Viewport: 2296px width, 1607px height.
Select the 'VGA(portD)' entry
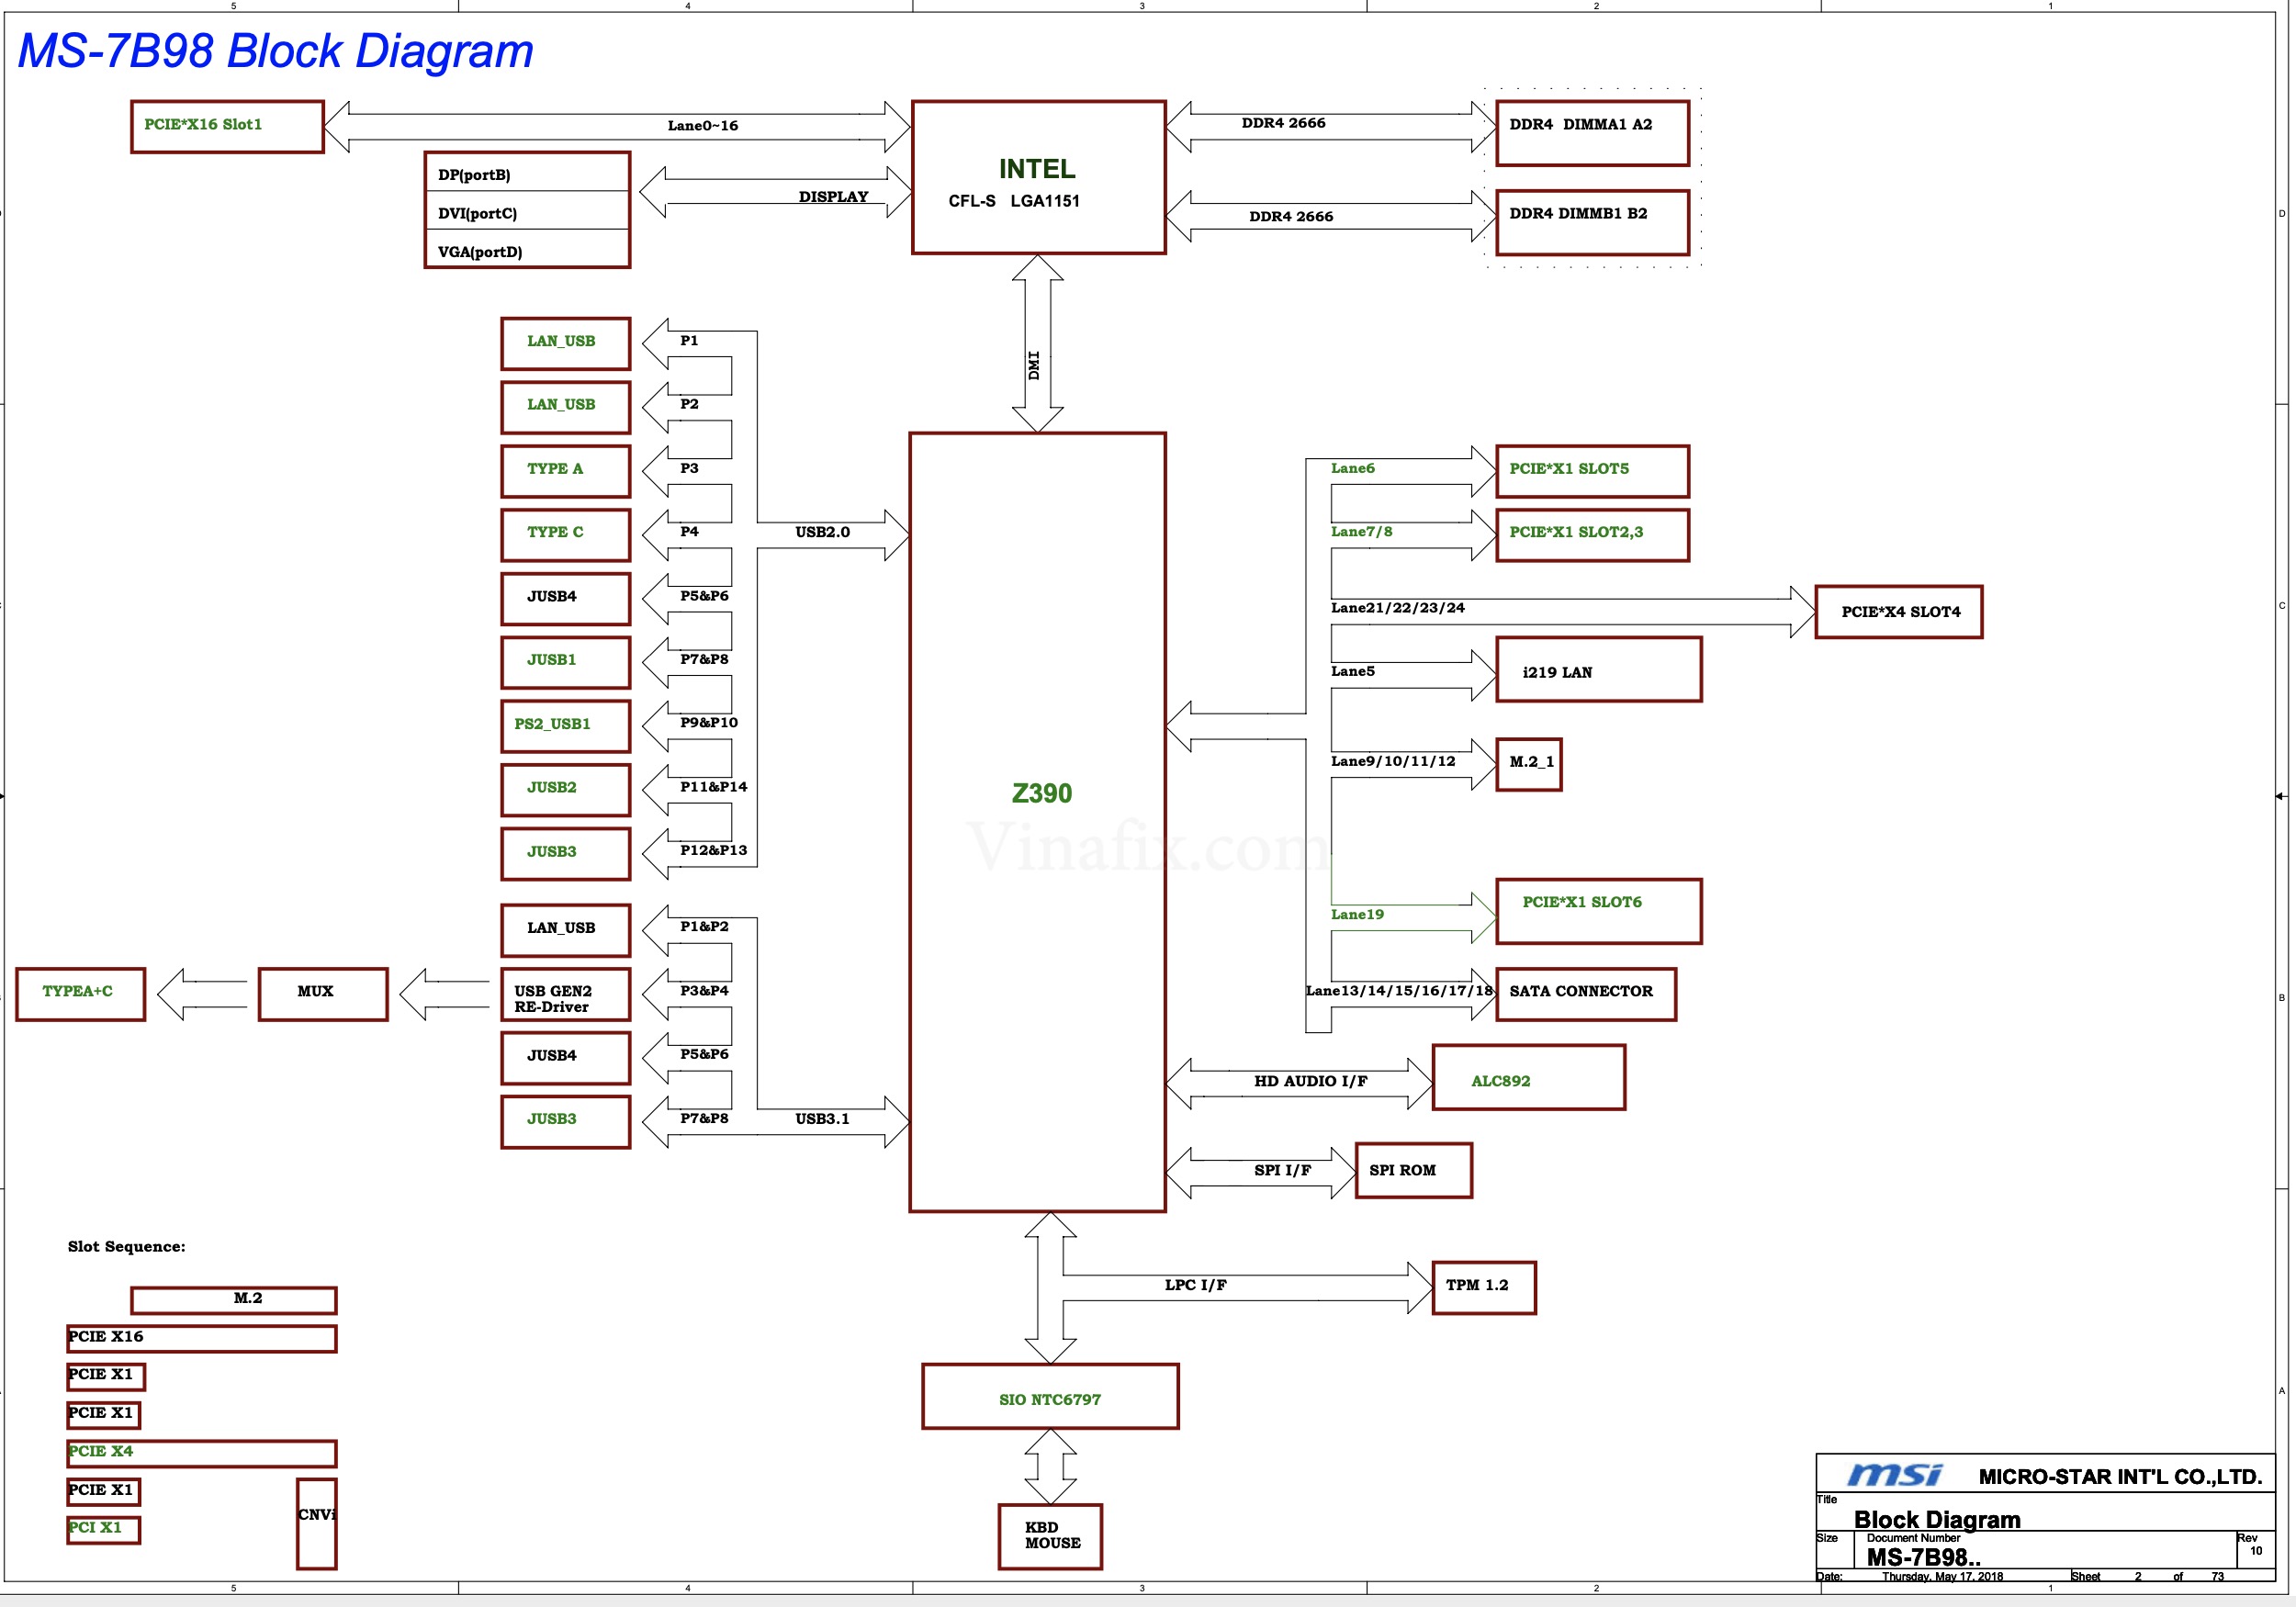(527, 250)
